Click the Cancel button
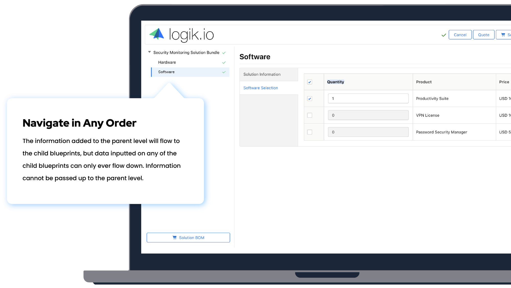The width and height of the screenshot is (511, 288). tap(460, 35)
